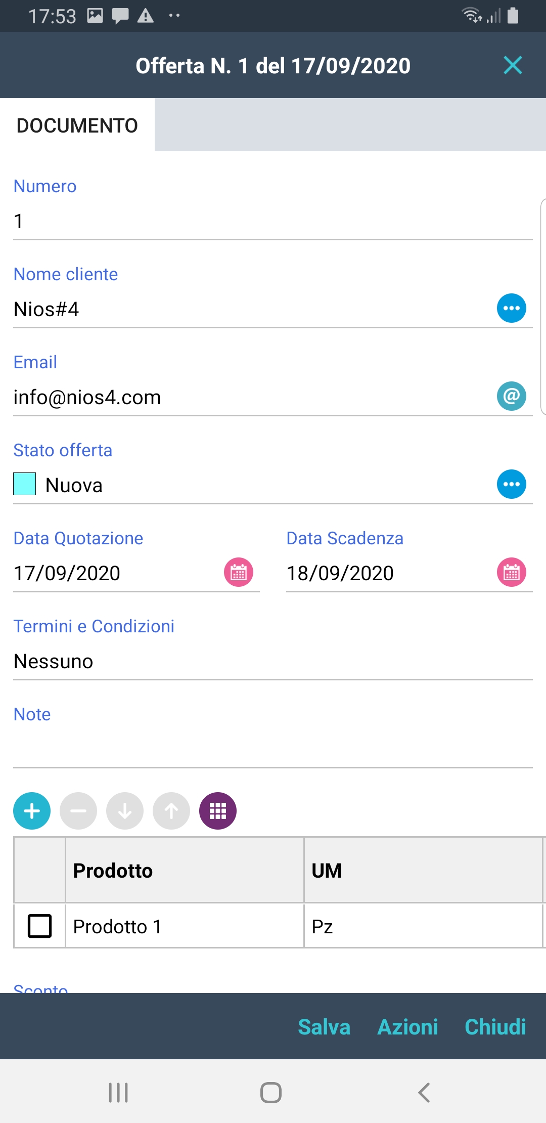
Task: Check the Prodotto 1 row checkbox
Action: click(40, 926)
